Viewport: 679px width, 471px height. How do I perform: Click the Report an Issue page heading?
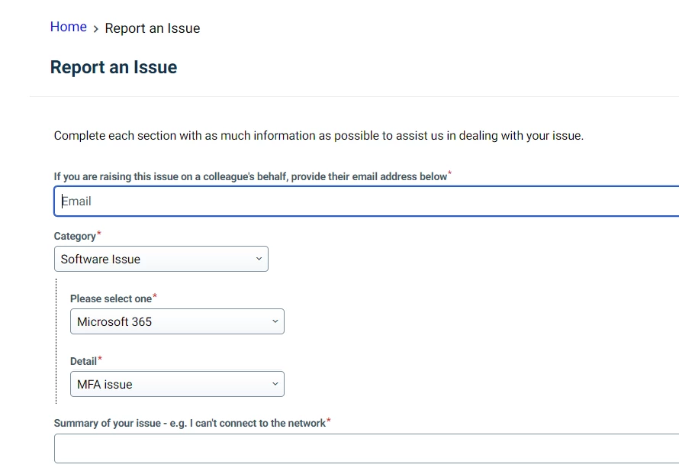point(114,67)
